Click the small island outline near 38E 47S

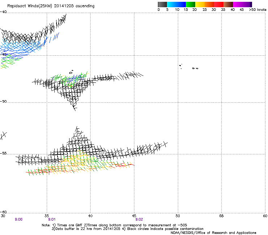tap(71, 72)
